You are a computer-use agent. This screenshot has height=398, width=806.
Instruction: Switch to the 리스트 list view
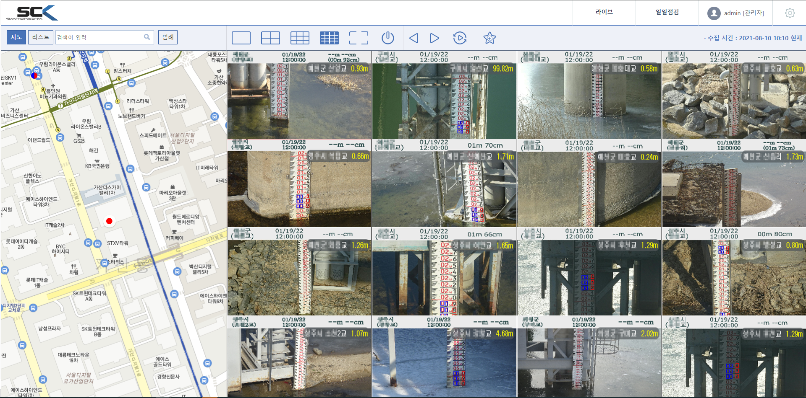coord(41,37)
